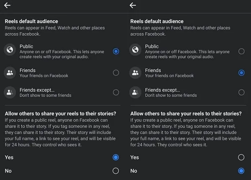Image resolution: width=251 pixels, height=180 pixels.
Task: Click 'Don't show to some friends' in right screen
Action: point(171,95)
